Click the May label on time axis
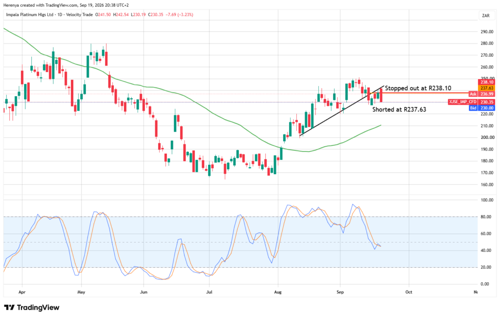The width and height of the screenshot is (500, 318). (82, 292)
